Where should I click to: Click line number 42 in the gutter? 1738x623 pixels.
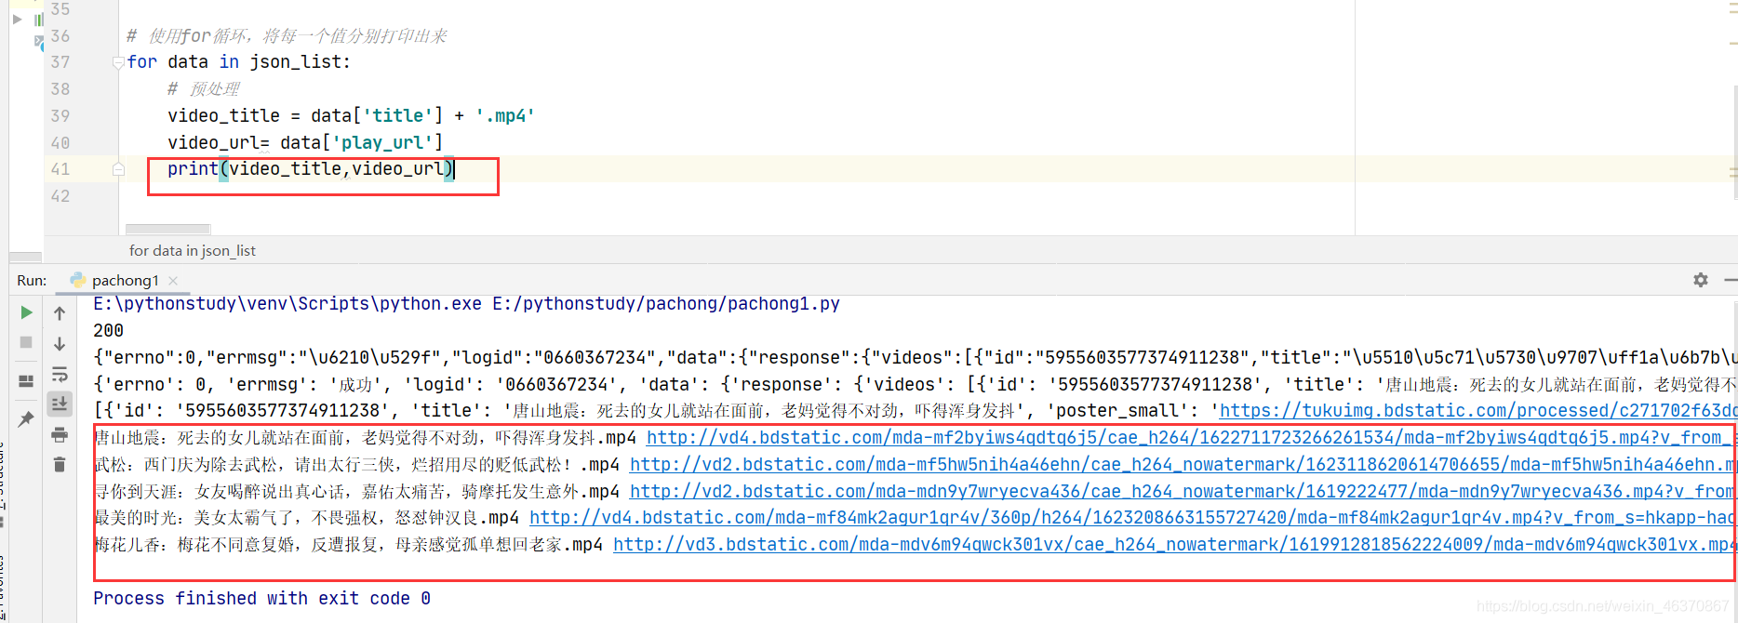(60, 196)
